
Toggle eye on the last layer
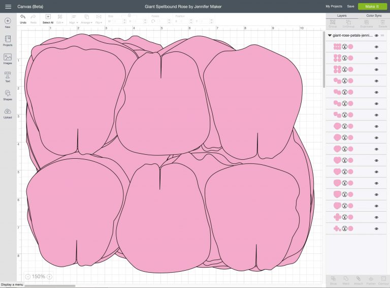pyautogui.click(x=376, y=228)
